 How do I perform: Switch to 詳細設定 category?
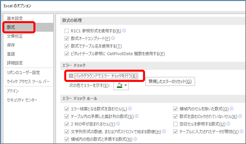(15, 63)
